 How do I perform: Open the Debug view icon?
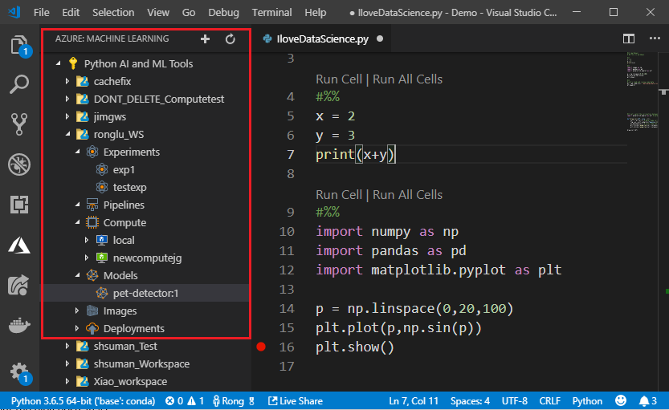pyautogui.click(x=19, y=164)
